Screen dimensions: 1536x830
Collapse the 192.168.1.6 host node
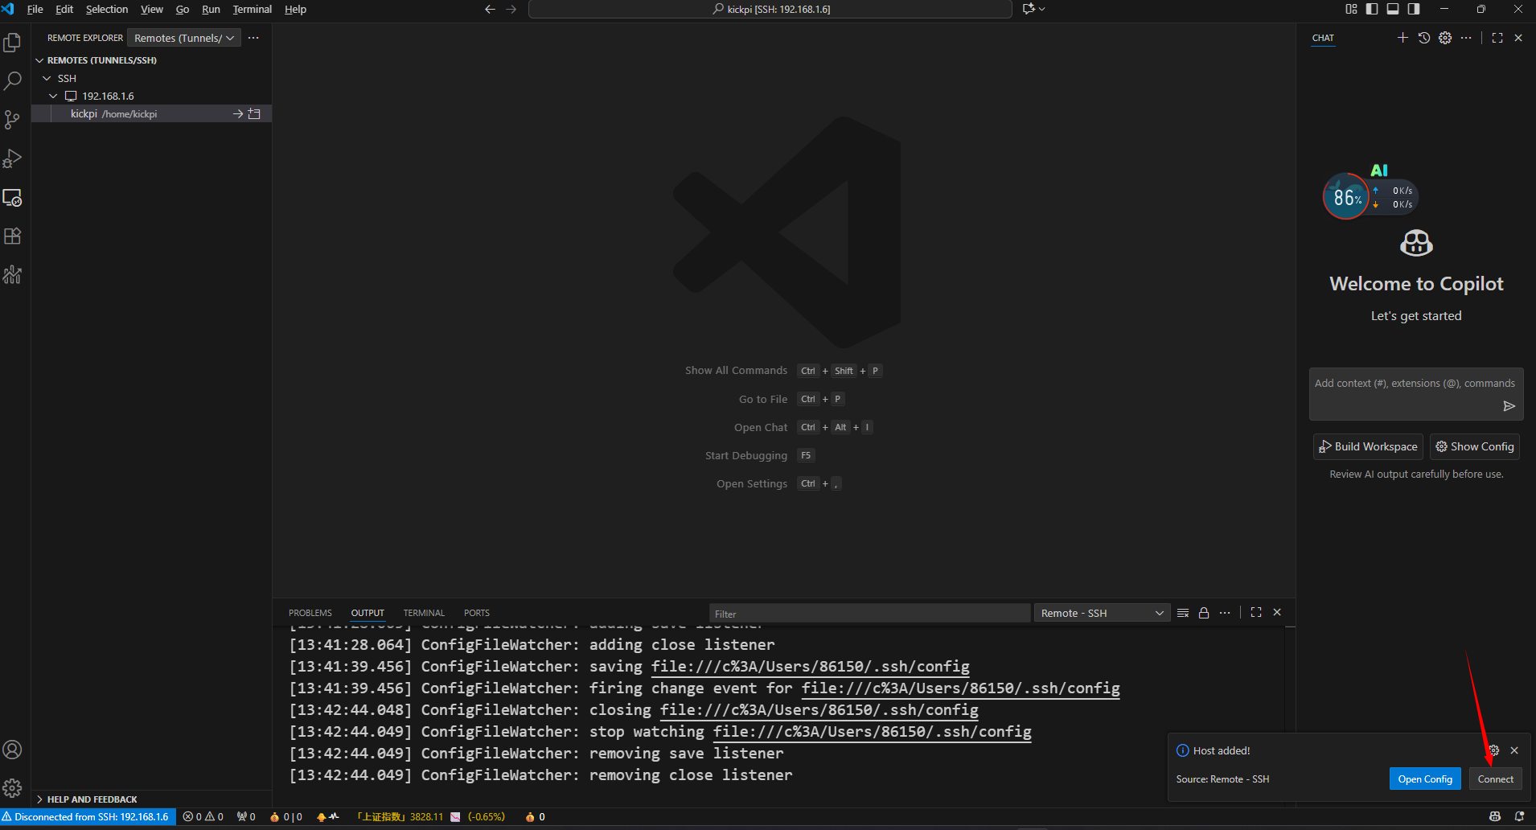pyautogui.click(x=53, y=96)
